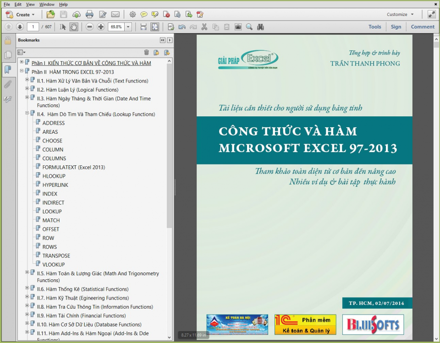The width and height of the screenshot is (440, 343).
Task: Toggle the Bookmarks panel button
Action: (x=8, y=70)
